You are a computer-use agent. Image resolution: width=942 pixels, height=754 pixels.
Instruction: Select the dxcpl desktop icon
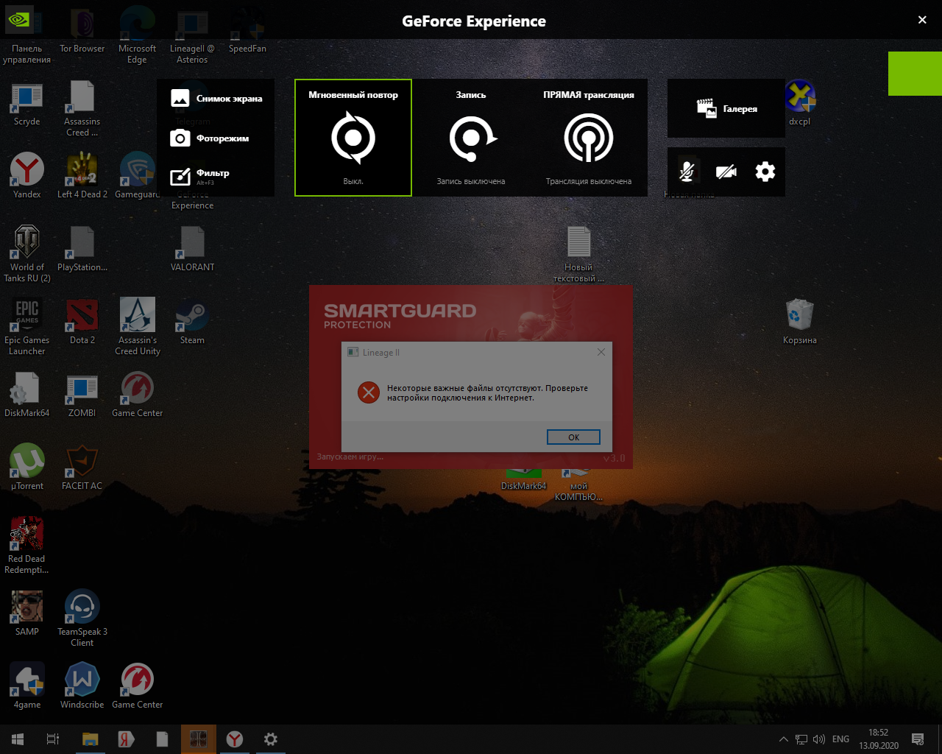click(799, 103)
